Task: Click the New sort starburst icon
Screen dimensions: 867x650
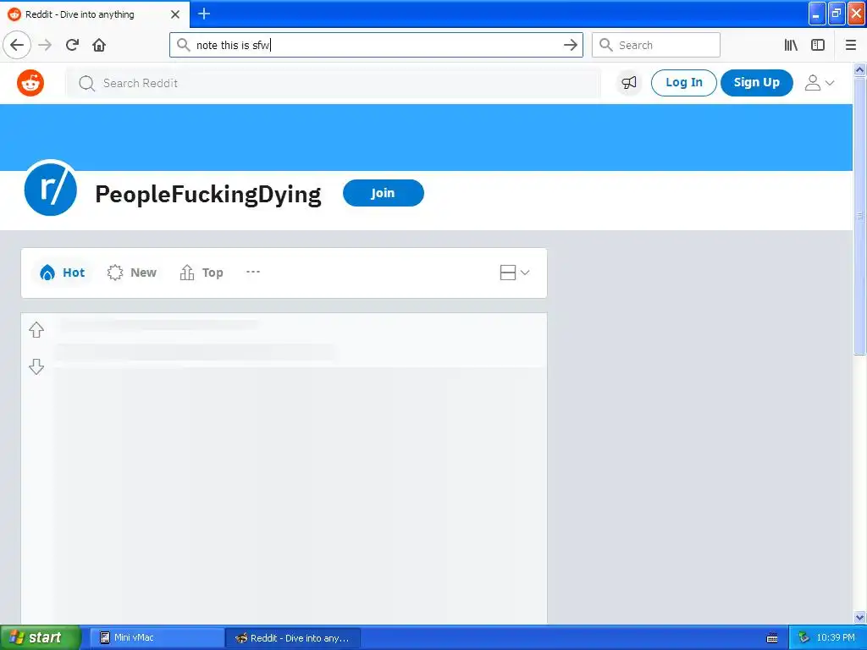Action: (x=115, y=273)
